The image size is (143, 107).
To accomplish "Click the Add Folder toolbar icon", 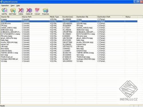I will [x=13, y=11].
